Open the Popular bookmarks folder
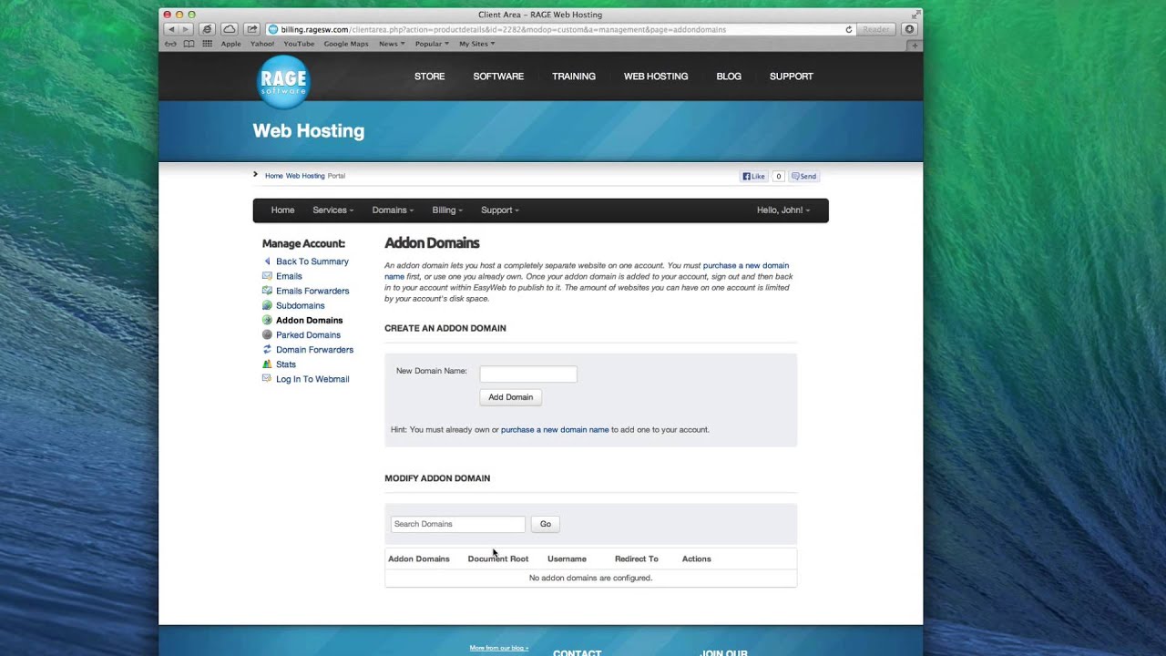 (x=432, y=44)
